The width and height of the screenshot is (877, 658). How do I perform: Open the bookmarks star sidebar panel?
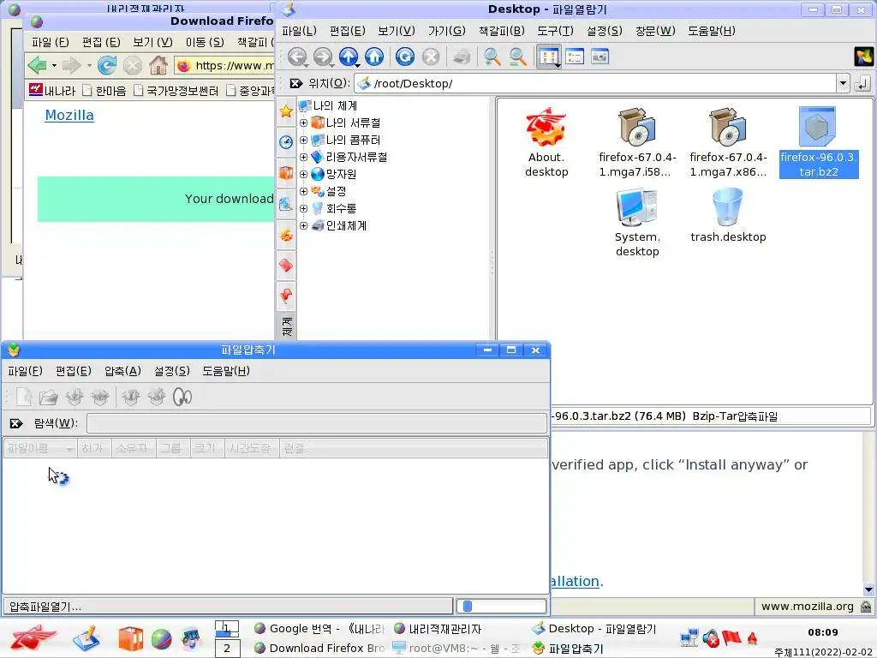tap(286, 111)
